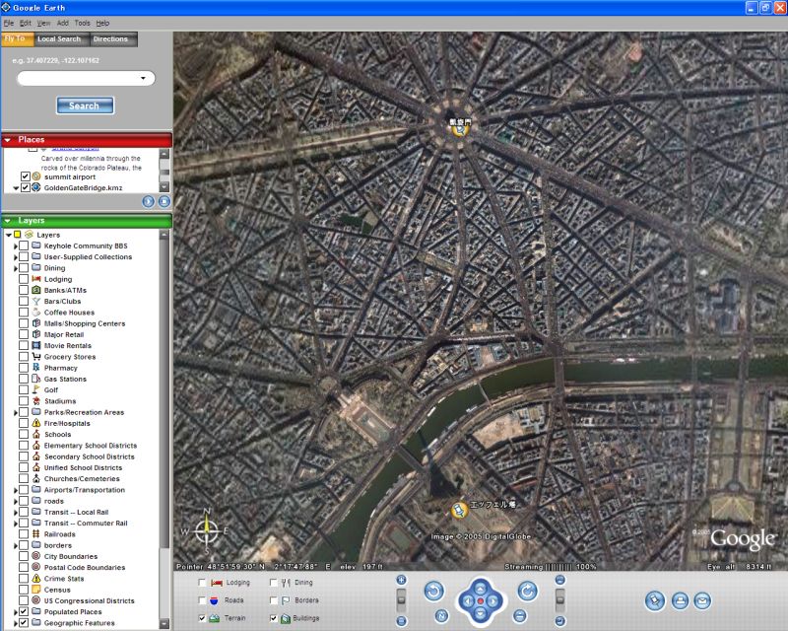Open the Fly To search dropdown
Viewport: 788px width, 631px height.
point(143,79)
